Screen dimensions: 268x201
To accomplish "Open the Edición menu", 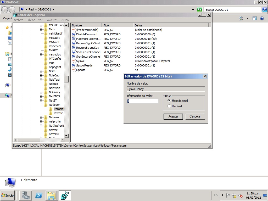I will (31, 20).
